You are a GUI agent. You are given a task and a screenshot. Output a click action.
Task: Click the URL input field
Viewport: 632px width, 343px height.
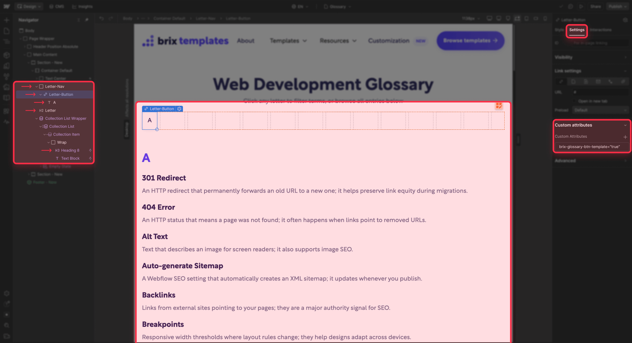(600, 92)
